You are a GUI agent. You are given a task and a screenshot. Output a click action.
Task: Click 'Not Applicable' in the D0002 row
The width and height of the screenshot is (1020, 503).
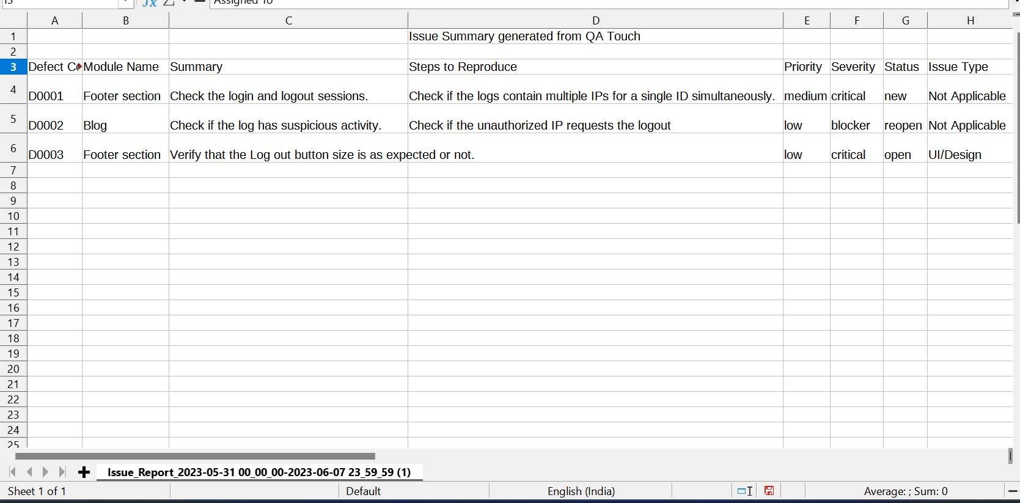coord(970,119)
